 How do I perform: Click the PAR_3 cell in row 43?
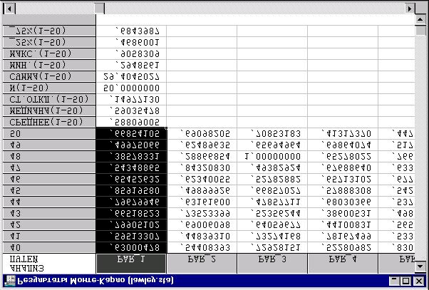pos(272,213)
